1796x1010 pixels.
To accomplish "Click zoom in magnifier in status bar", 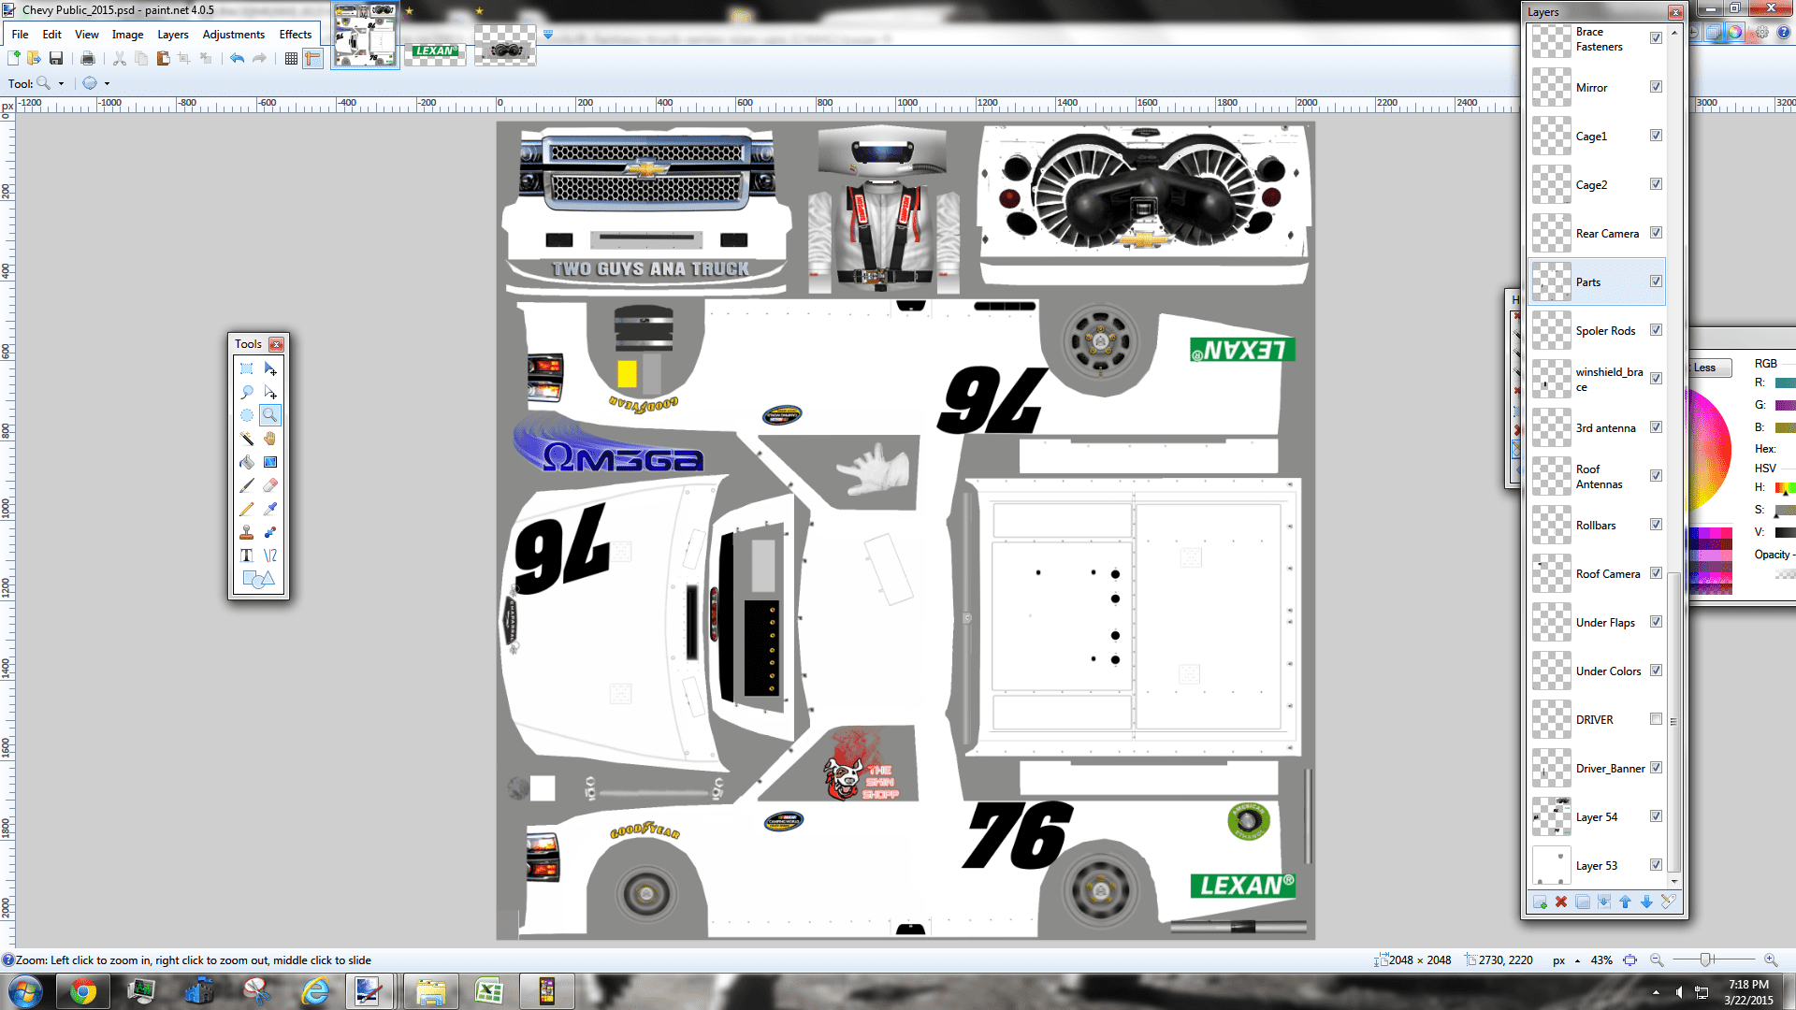I will coord(1771,960).
